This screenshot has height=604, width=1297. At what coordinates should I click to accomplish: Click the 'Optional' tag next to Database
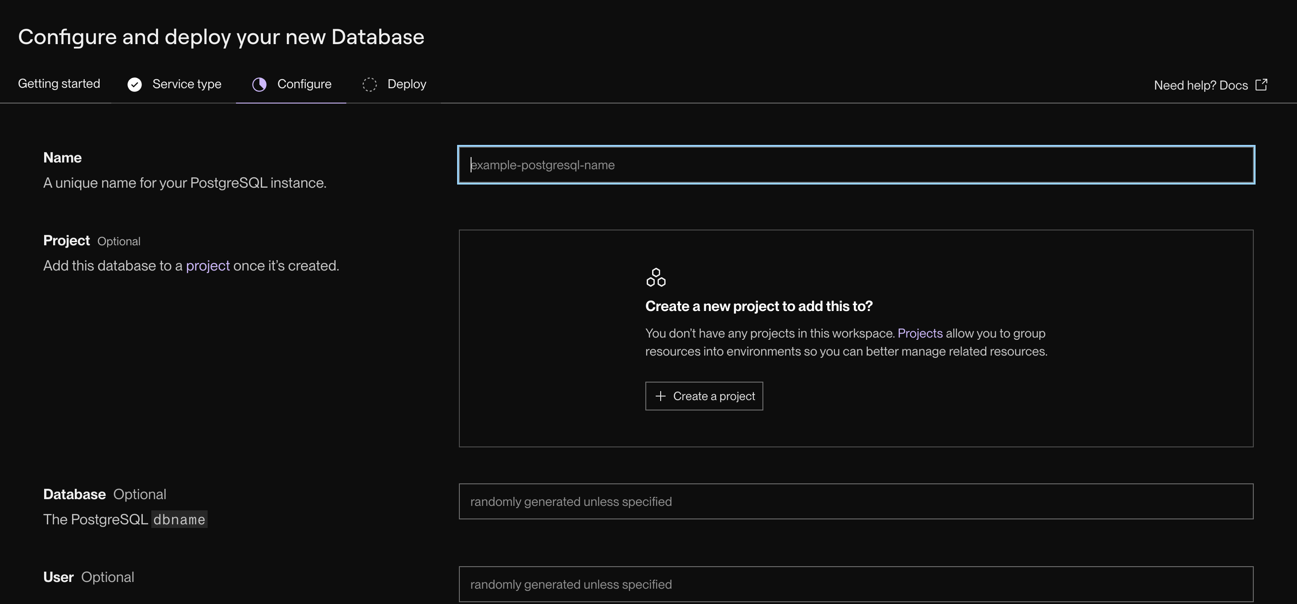point(140,494)
